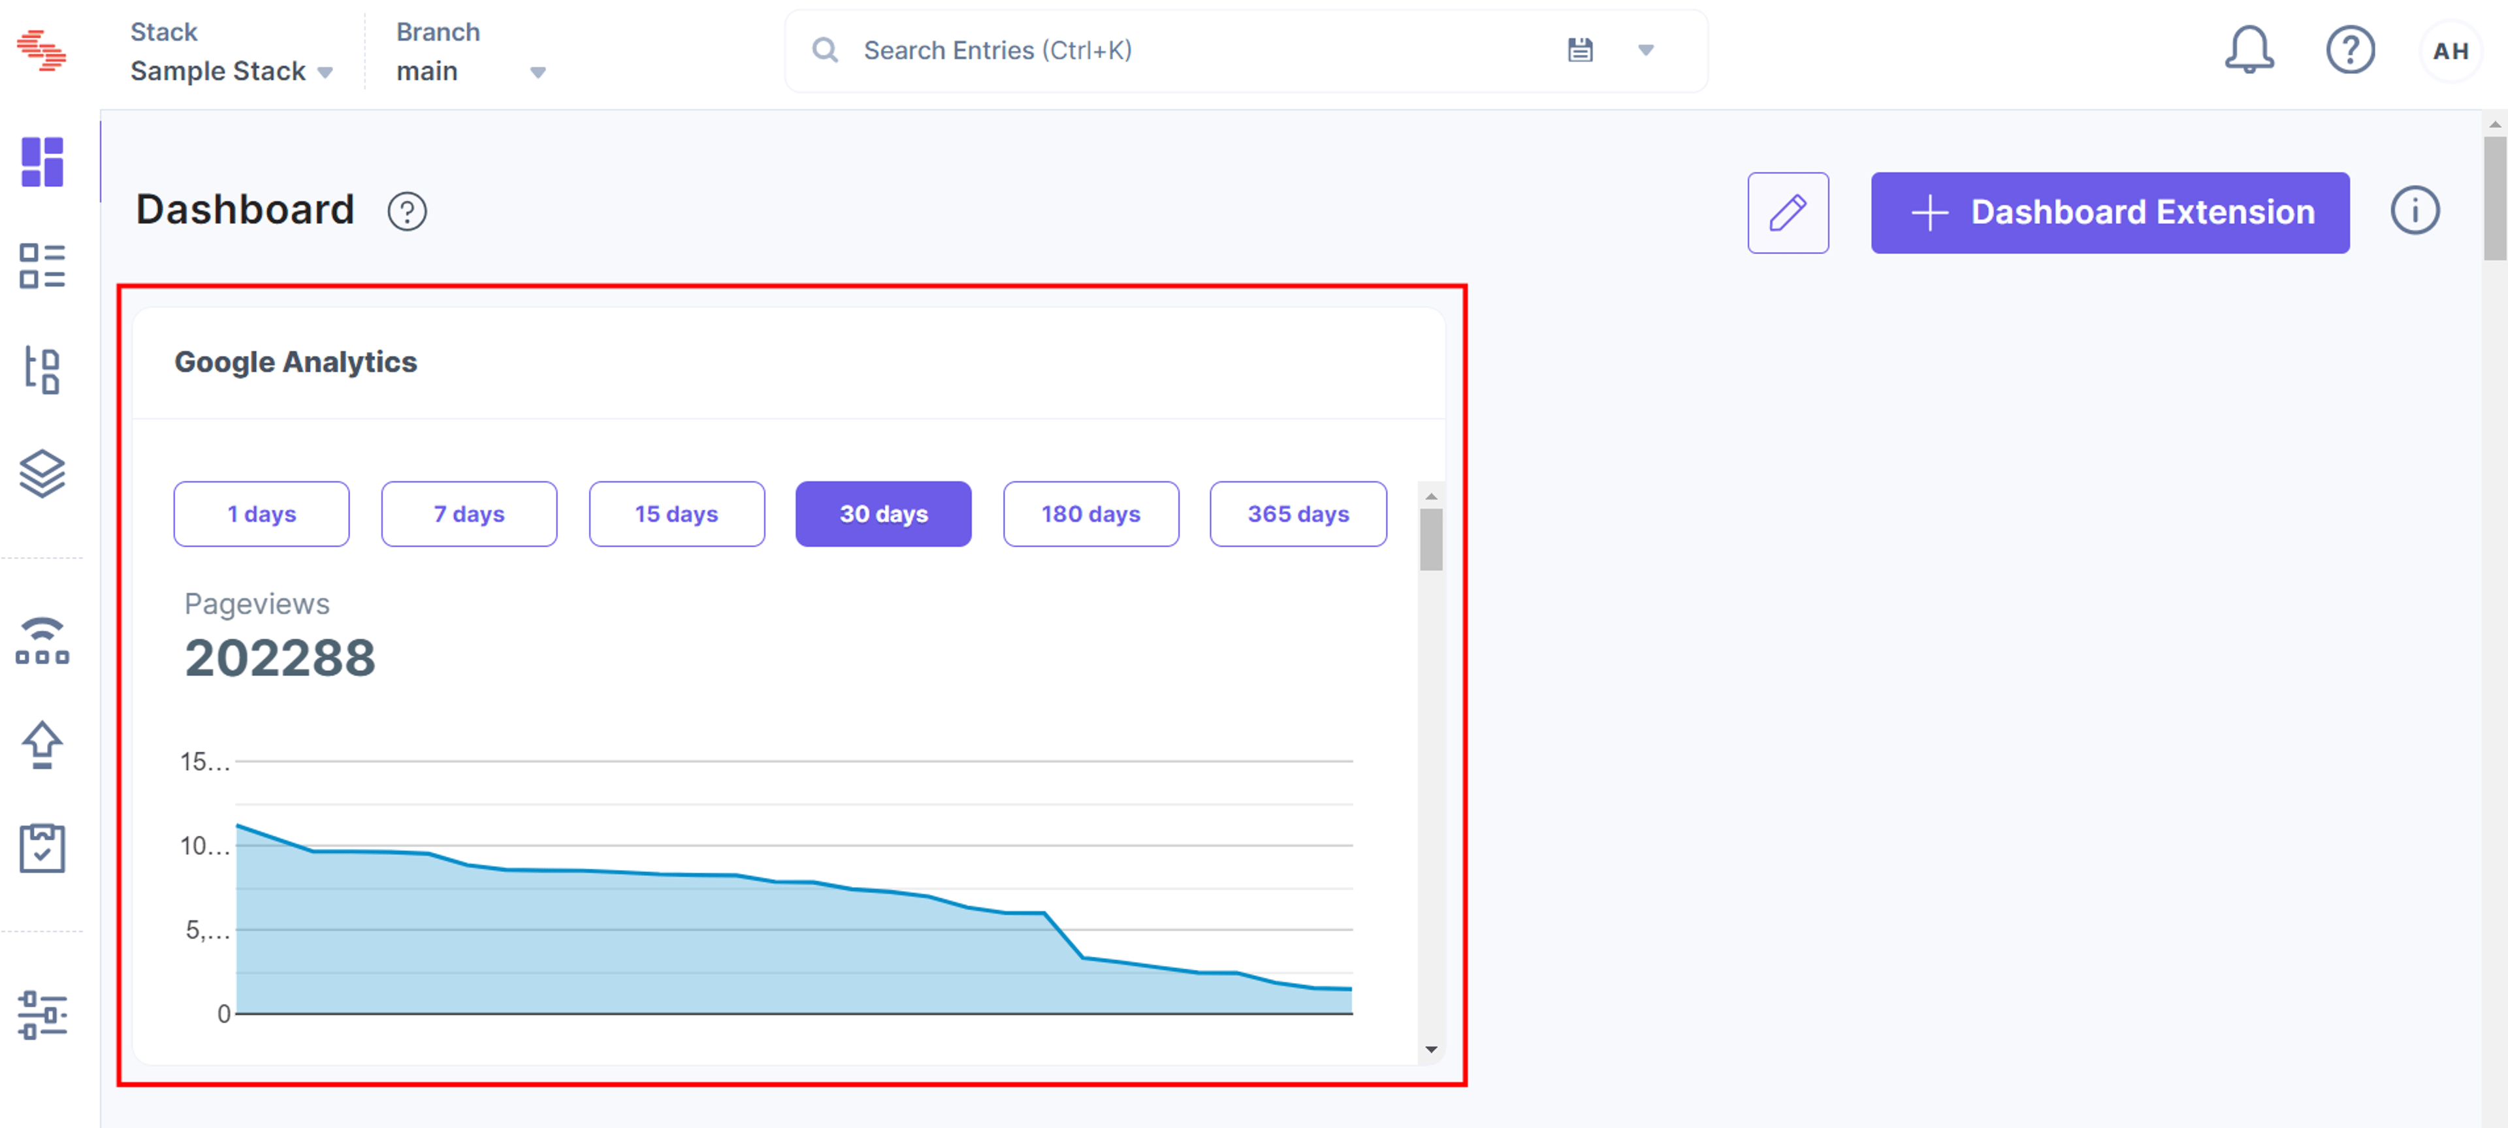The image size is (2508, 1128).
Task: Open the Publish Queue icon in sidebar
Action: [x=42, y=641]
